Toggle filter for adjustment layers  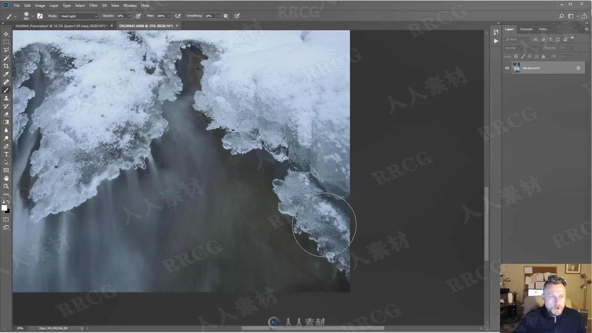[543, 39]
